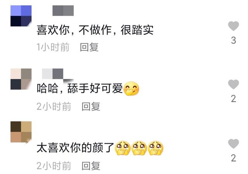Tap the first teary emoji after 颜了

tap(122, 148)
